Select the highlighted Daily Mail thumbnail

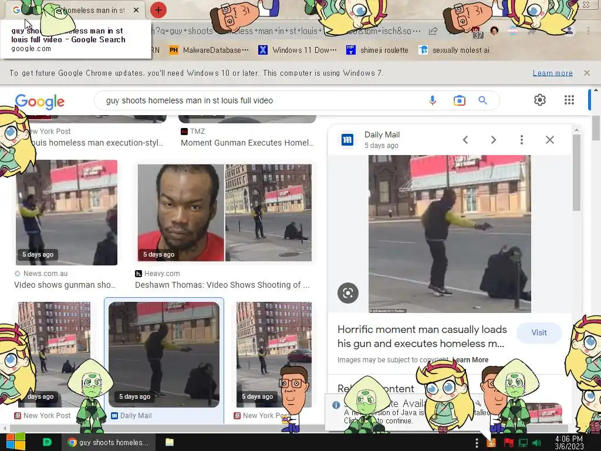click(x=164, y=354)
